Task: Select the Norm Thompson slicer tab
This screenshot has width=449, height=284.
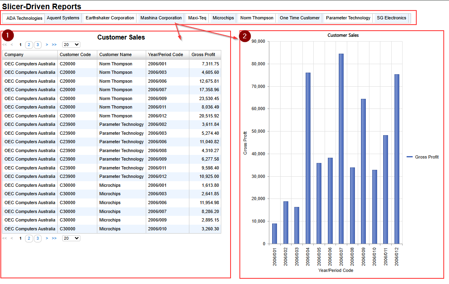Action: coord(256,18)
